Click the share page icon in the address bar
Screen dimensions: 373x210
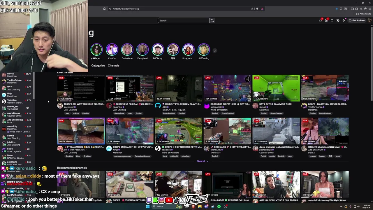click(252, 9)
